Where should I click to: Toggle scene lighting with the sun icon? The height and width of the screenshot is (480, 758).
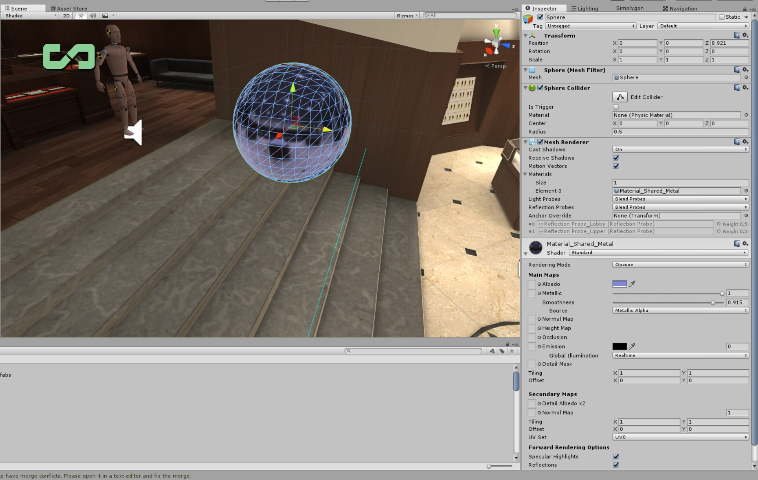pyautogui.click(x=80, y=15)
